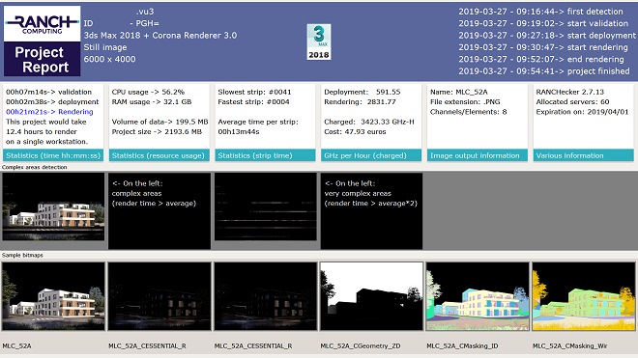Click the Statistics (time hh:mm:ss) header

[53, 155]
